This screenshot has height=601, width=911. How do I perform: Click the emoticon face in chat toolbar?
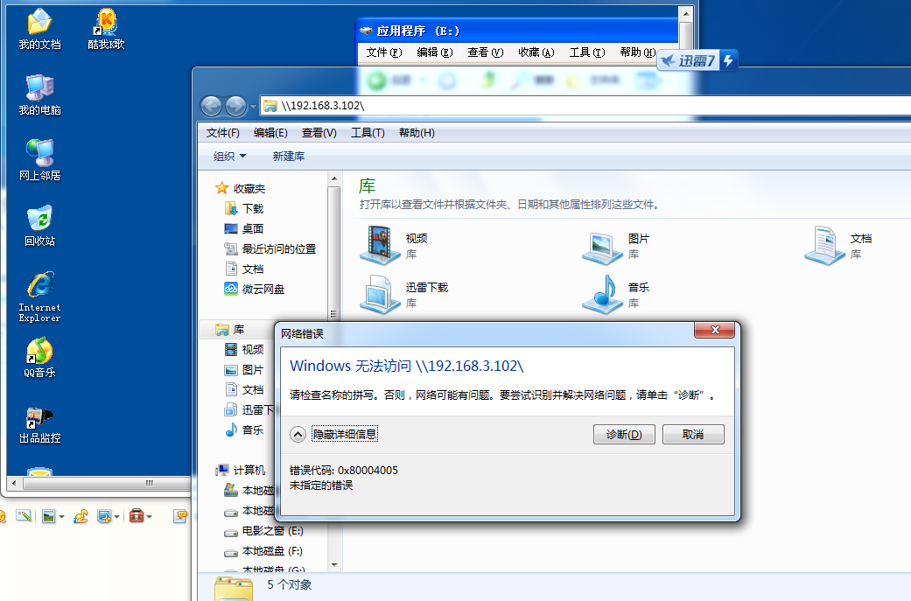click(x=2, y=515)
